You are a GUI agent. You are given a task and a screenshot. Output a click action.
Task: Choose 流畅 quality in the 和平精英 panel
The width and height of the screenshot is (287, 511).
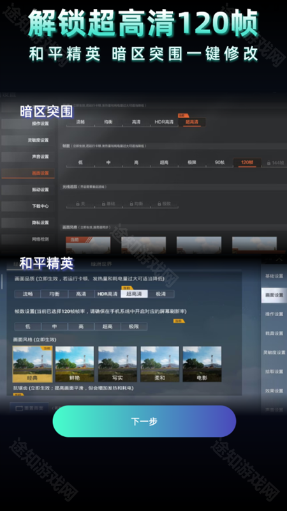tap(27, 294)
